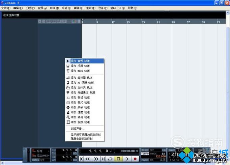
Task: Select Add Video Track (添加 视频 轨道)
Action: pos(85,122)
